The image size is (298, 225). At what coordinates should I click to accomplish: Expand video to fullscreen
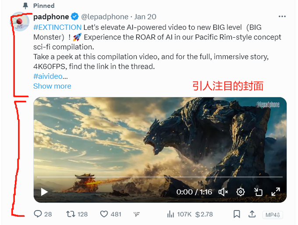(x=276, y=192)
